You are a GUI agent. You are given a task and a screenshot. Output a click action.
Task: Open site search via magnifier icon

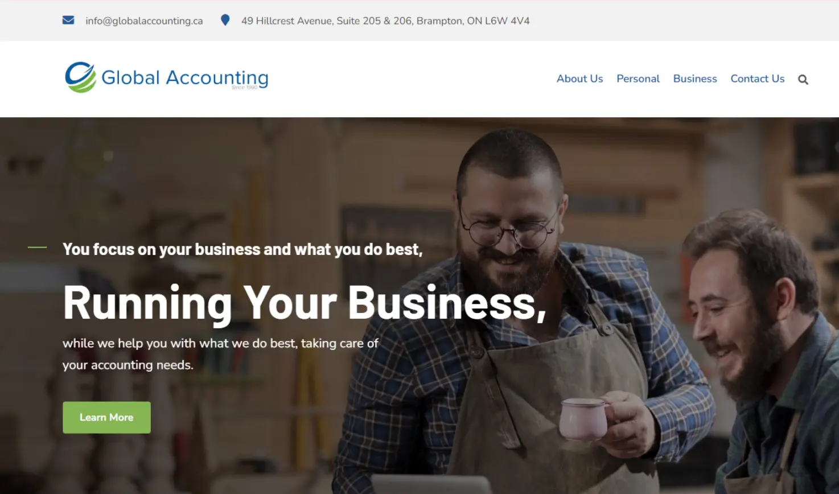pos(803,80)
